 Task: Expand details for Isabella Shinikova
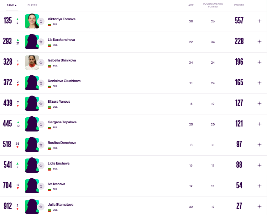pyautogui.click(x=259, y=62)
